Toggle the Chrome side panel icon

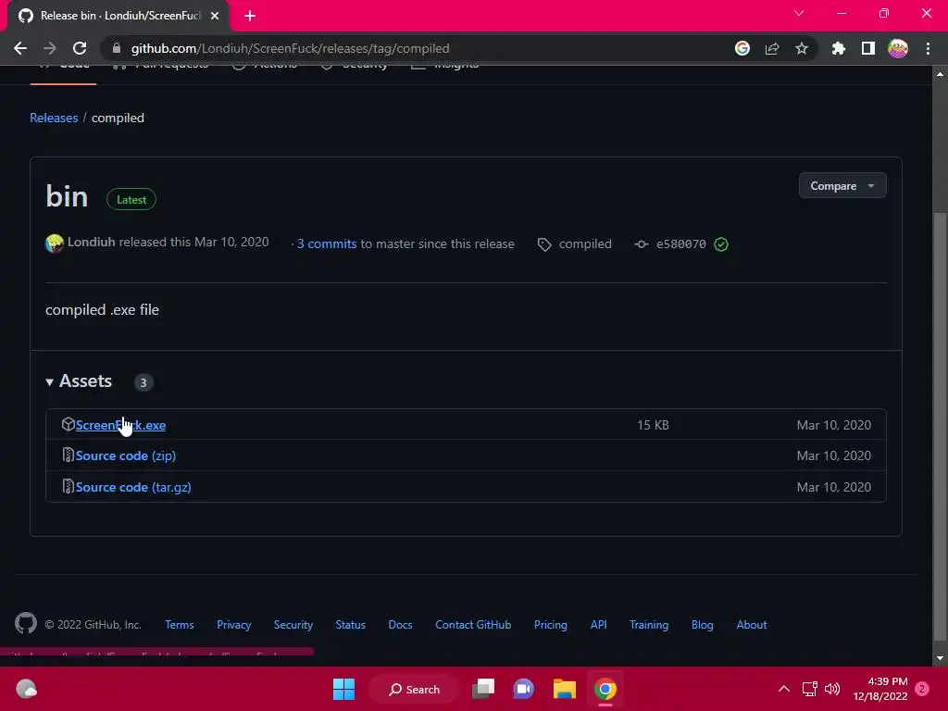pos(868,48)
